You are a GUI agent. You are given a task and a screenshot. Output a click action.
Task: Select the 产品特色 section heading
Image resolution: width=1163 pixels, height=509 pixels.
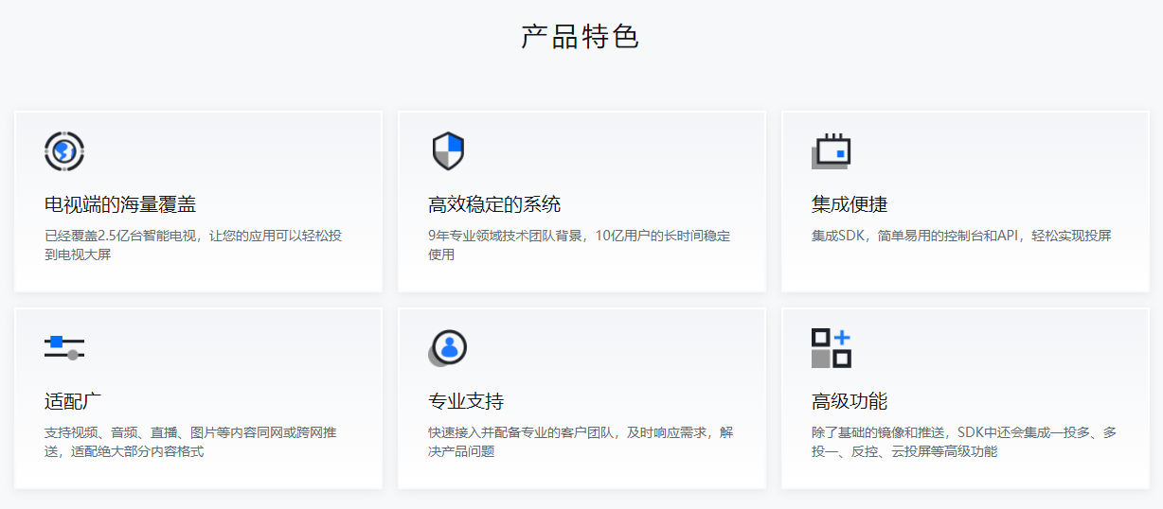[x=581, y=37]
